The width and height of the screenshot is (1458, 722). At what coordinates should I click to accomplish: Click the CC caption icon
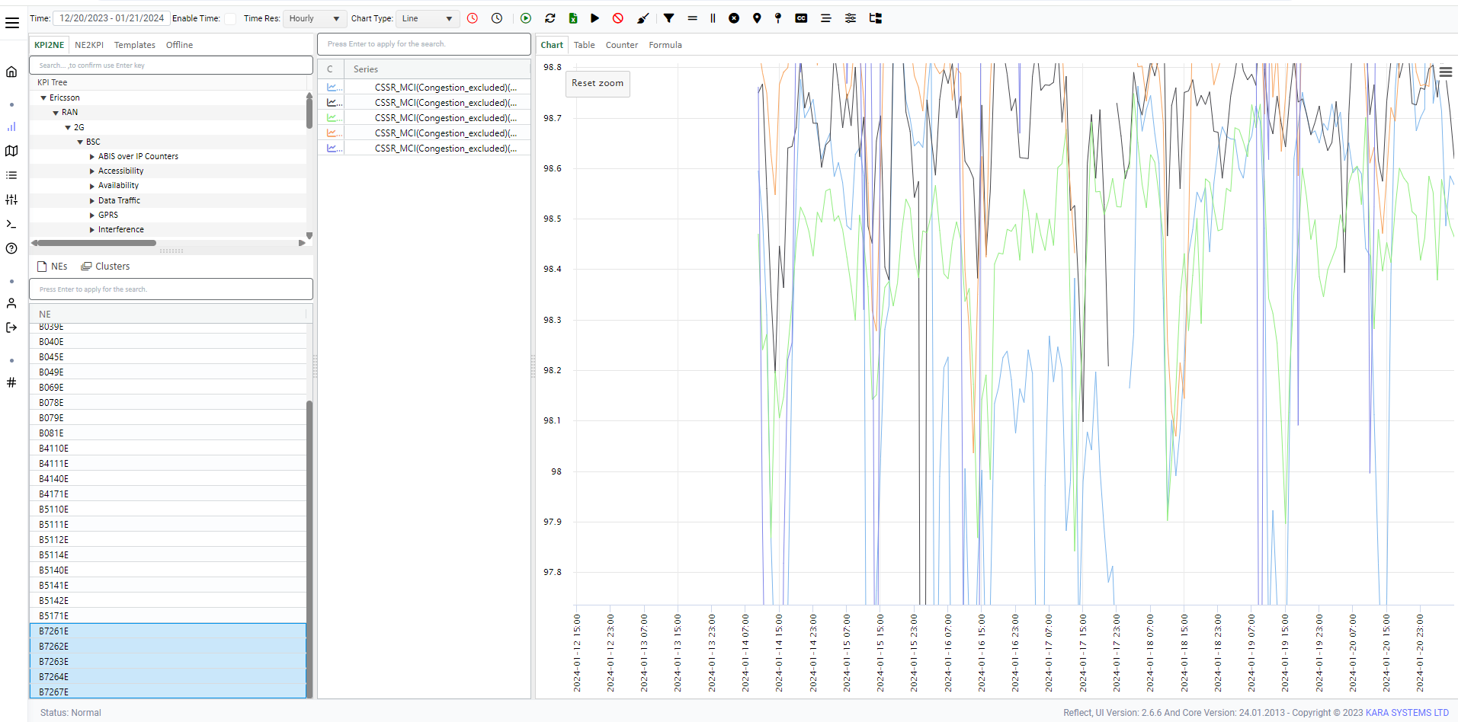pos(801,18)
